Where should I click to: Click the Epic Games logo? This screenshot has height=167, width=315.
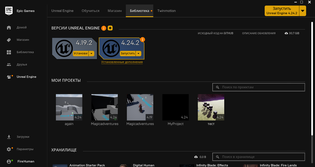pyautogui.click(x=9, y=11)
